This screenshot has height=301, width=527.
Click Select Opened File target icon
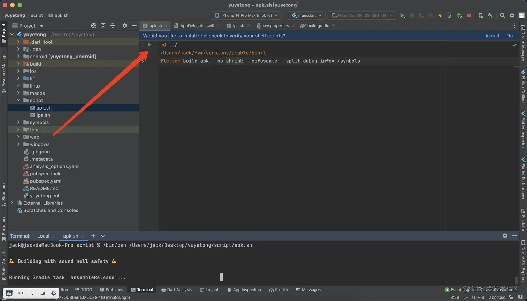93,26
